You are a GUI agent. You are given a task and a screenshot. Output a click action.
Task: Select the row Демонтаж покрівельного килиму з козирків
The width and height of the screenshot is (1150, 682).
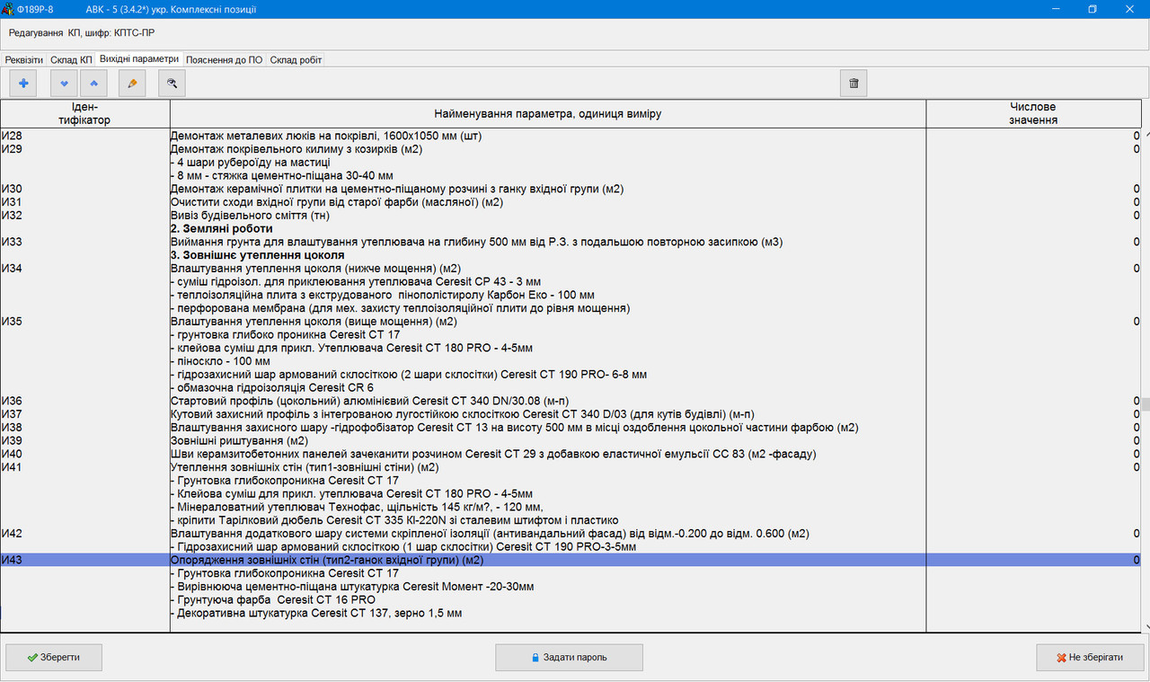(x=570, y=149)
